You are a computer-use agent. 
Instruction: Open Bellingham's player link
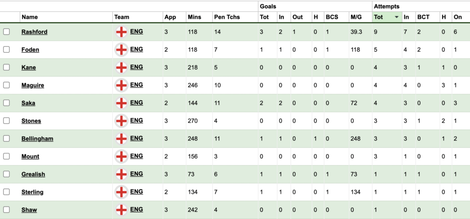(x=37, y=139)
